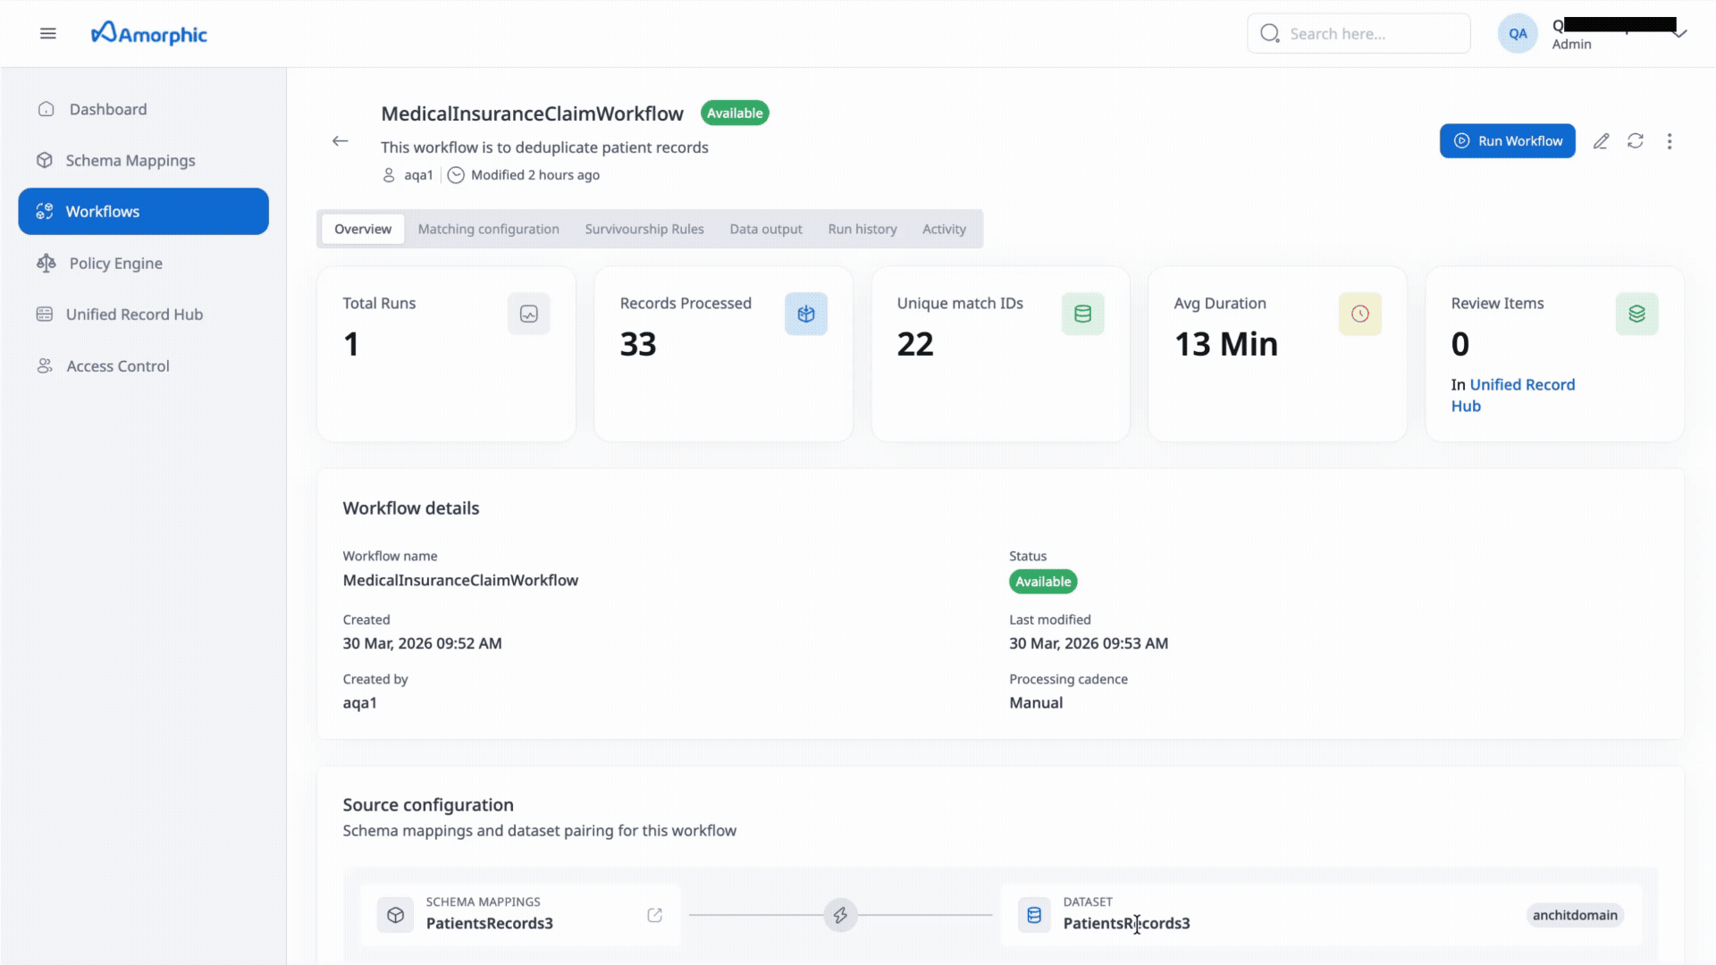This screenshot has height=965, width=1716.
Task: Switch to the Matching configuration tab
Action: [x=488, y=229]
